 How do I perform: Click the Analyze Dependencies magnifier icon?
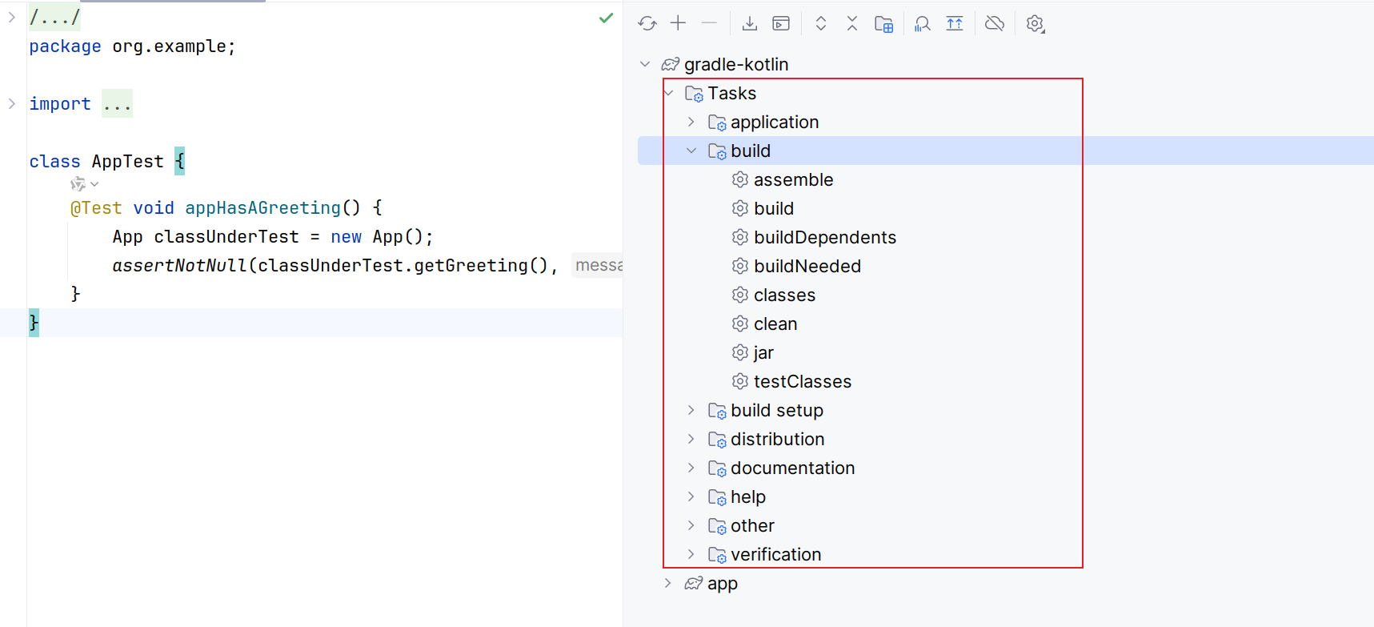(x=923, y=24)
